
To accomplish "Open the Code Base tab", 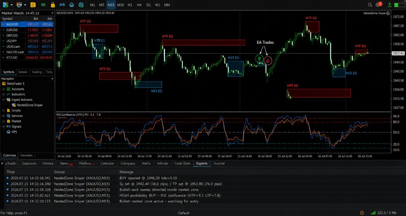I will point(182,164).
